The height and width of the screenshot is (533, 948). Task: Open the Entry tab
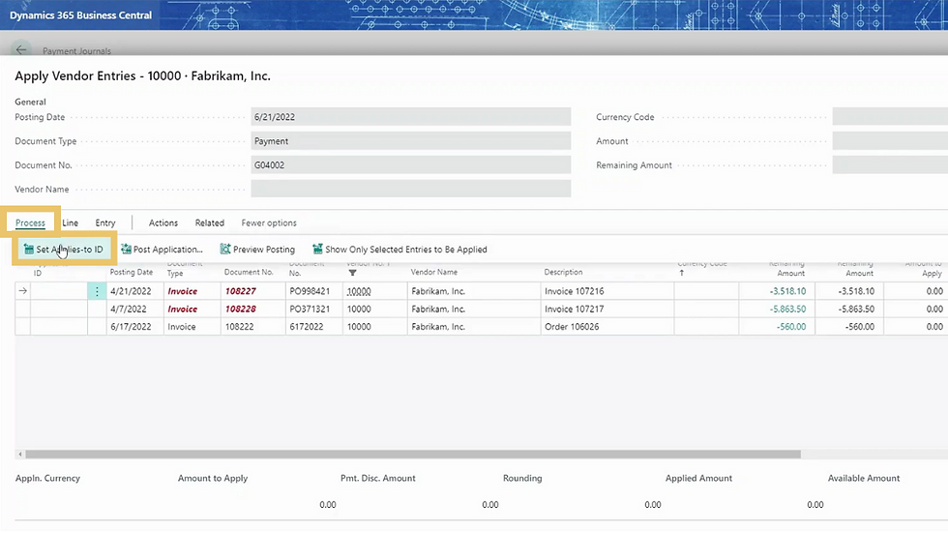pyautogui.click(x=105, y=223)
